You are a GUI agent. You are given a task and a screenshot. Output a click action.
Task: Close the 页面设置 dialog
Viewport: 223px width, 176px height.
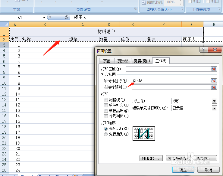215,50
